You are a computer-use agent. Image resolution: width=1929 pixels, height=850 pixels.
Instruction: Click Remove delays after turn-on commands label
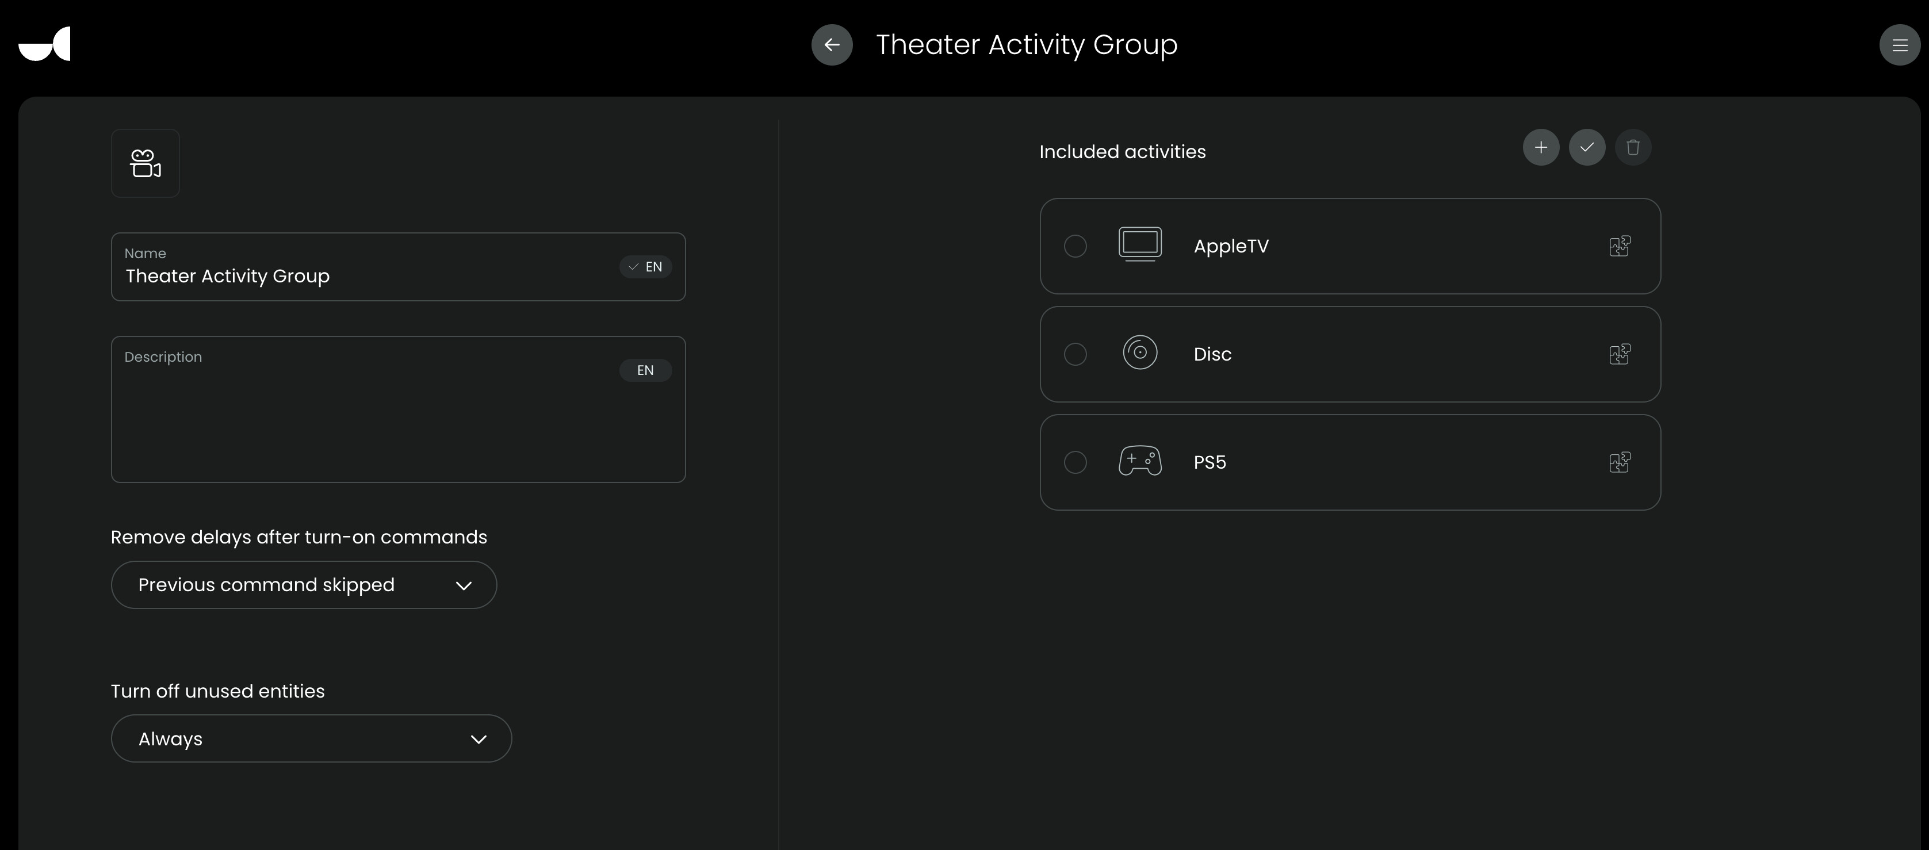click(299, 537)
